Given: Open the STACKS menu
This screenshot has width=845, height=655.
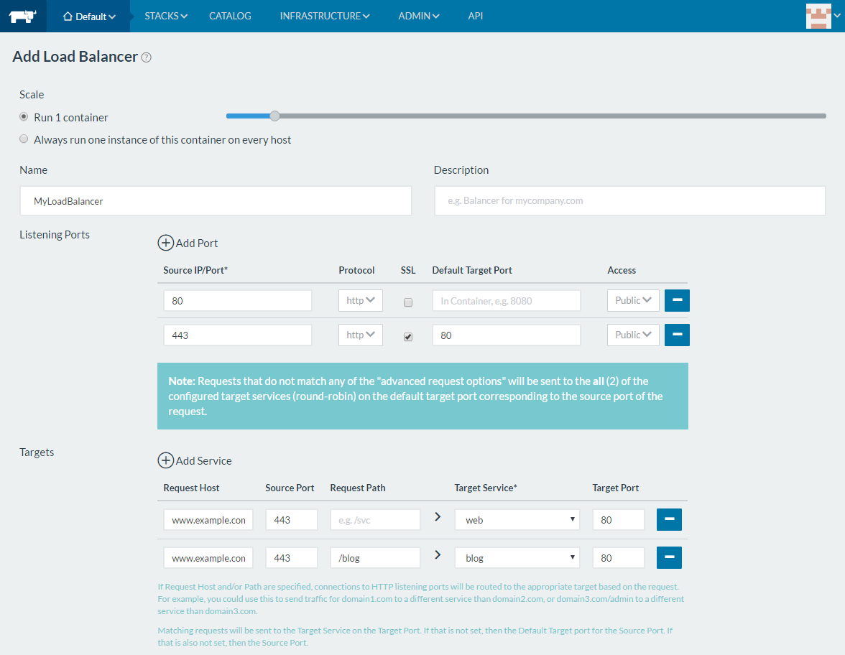Looking at the screenshot, I should (x=165, y=16).
